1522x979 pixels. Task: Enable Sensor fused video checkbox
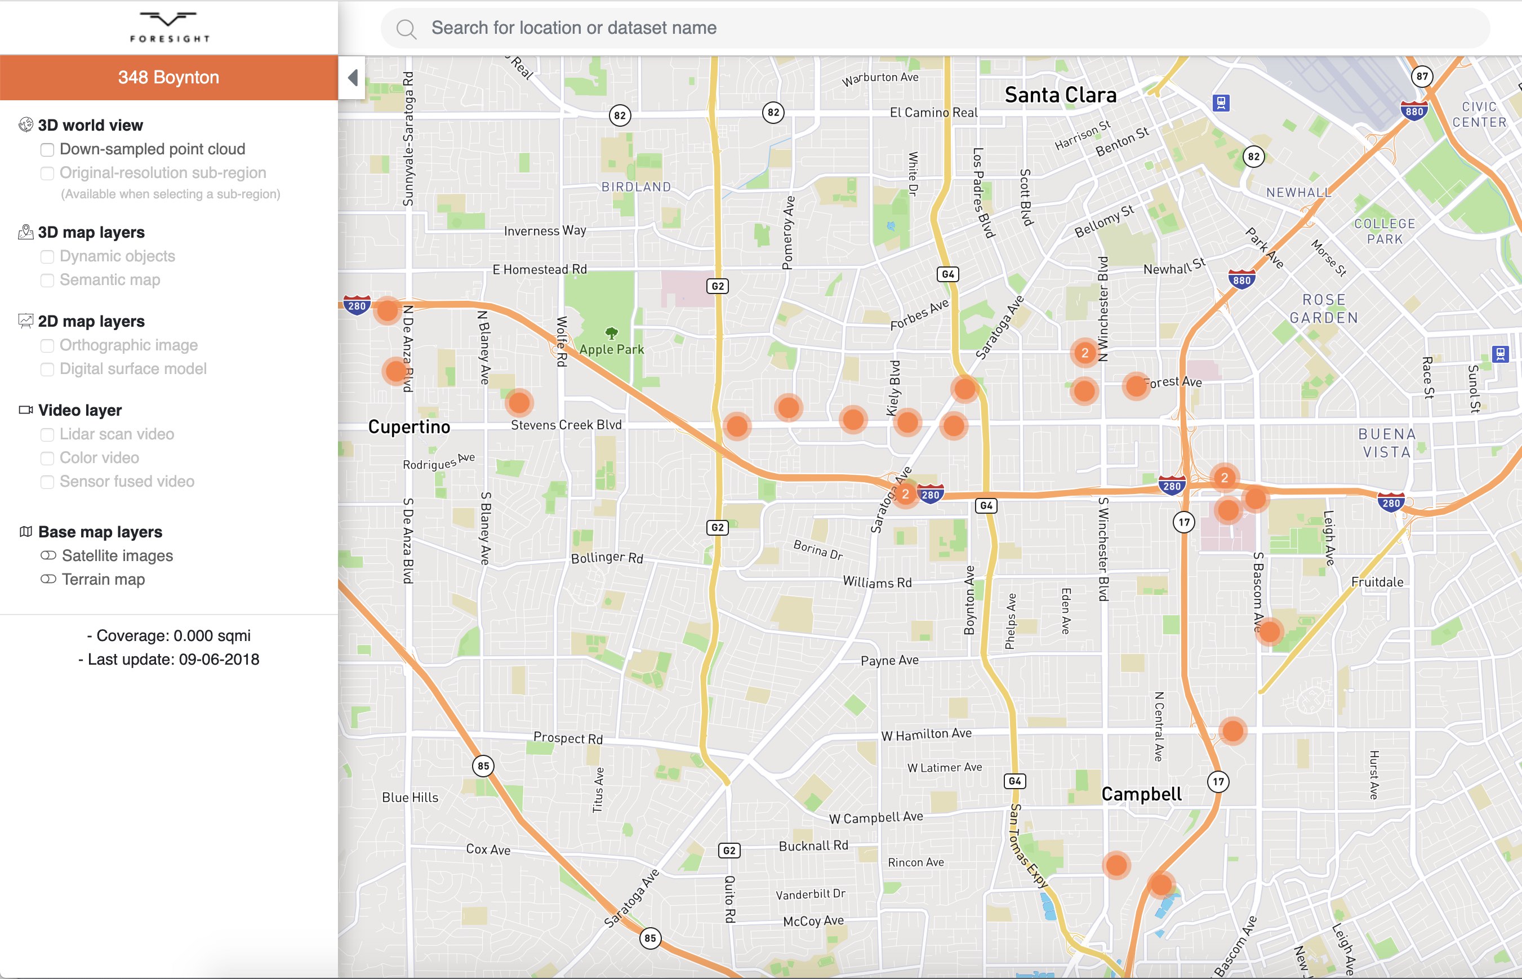[x=47, y=481]
